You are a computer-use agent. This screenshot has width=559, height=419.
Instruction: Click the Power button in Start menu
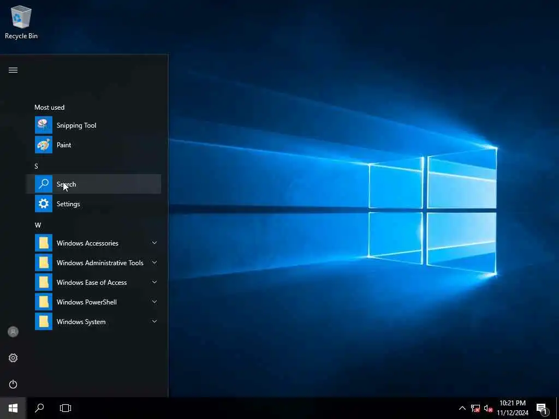click(13, 384)
